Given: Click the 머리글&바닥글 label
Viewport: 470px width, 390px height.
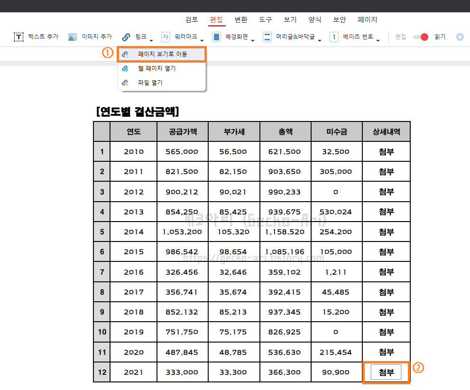Looking at the screenshot, I should coord(295,37).
